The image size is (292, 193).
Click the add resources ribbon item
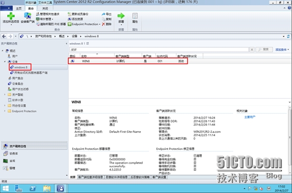coord(75,19)
